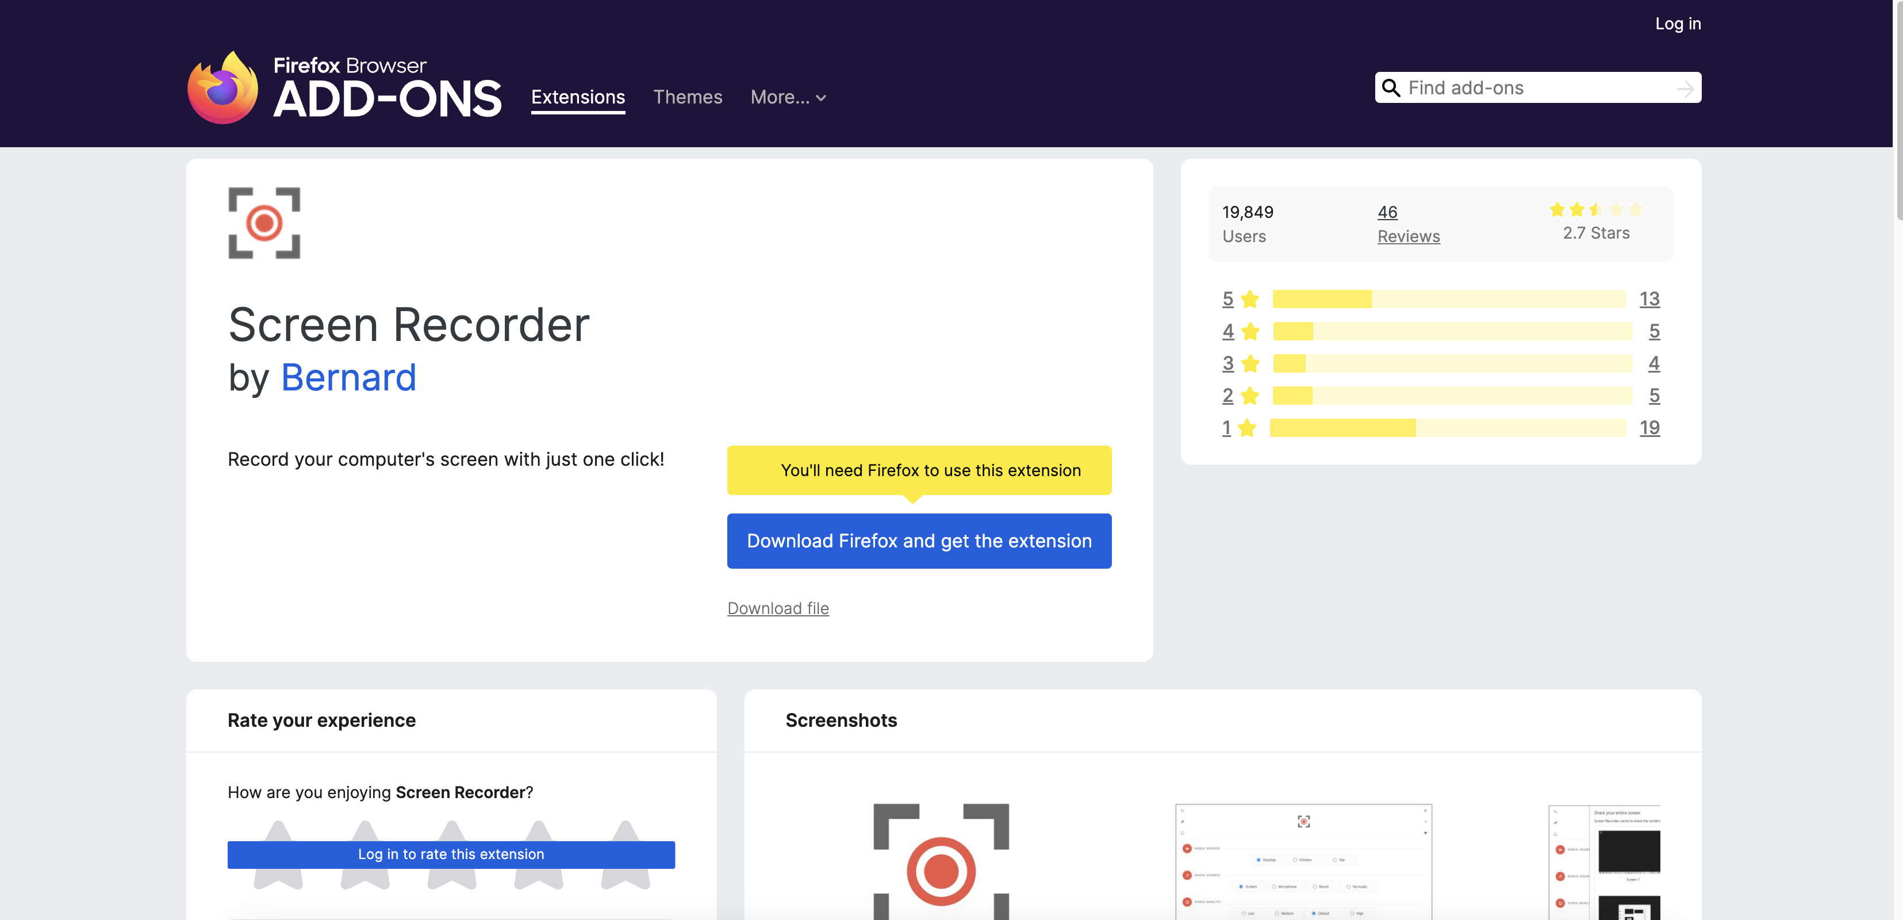1903x920 pixels.
Task: Click the star icon in 5-star row
Action: pyautogui.click(x=1250, y=298)
